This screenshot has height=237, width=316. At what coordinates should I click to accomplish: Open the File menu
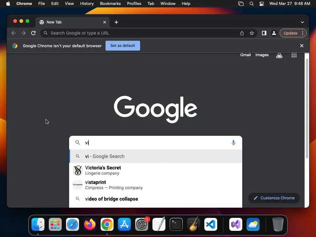(x=42, y=4)
